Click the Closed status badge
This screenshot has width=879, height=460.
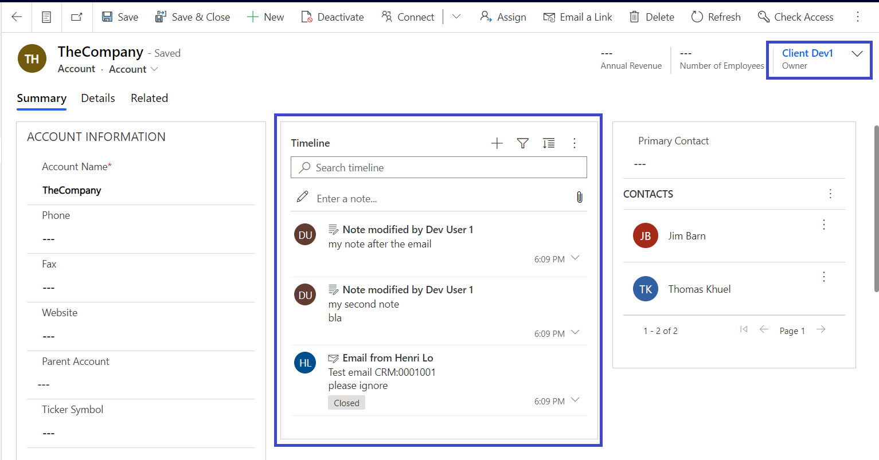(x=346, y=403)
